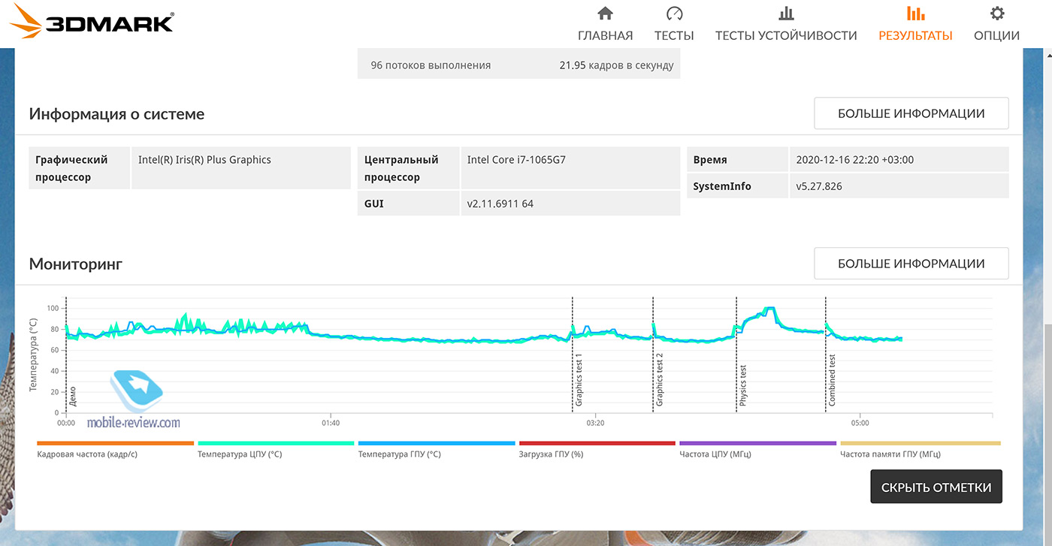This screenshot has height=546, width=1052.
Task: Click the Мониторинг heading
Action: click(x=76, y=264)
